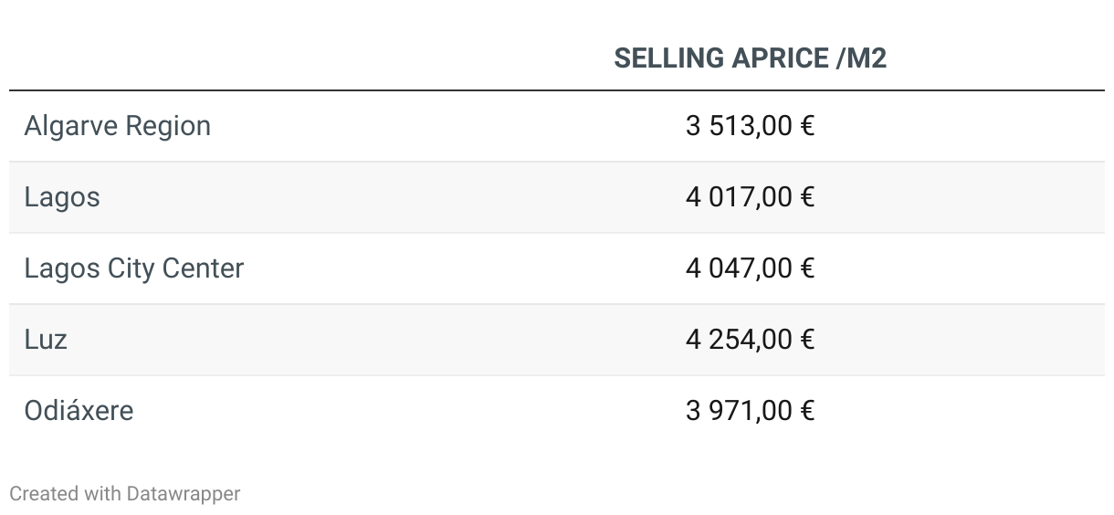Click the Luz row label
This screenshot has height=515, width=1114.
point(46,340)
